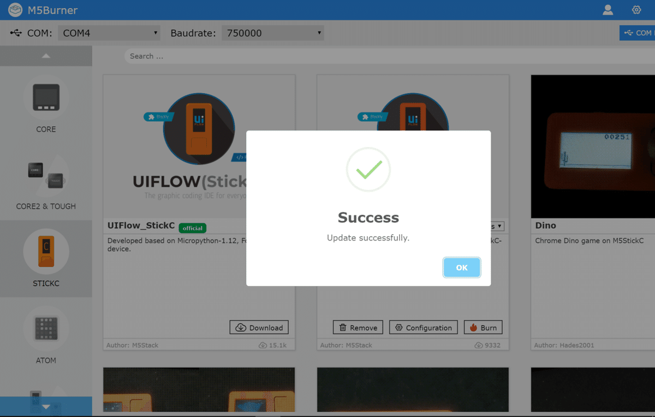Click the orange StickC device icon
Viewport: 655px width, 417px height.
46,251
